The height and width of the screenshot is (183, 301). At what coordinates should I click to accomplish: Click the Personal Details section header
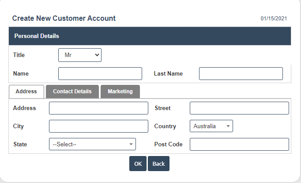37,36
